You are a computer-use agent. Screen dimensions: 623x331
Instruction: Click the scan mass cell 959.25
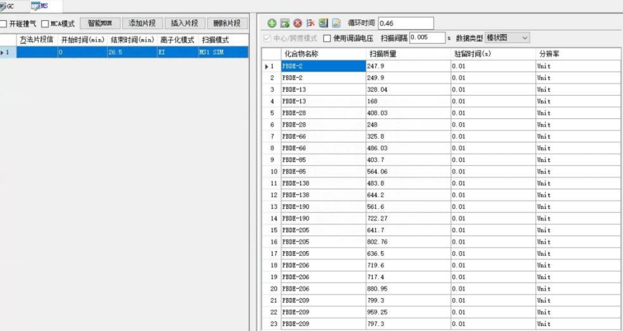click(408, 312)
